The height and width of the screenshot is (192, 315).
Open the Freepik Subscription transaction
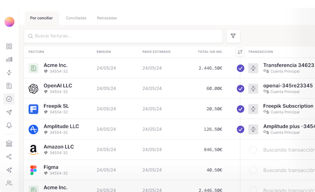click(288, 106)
